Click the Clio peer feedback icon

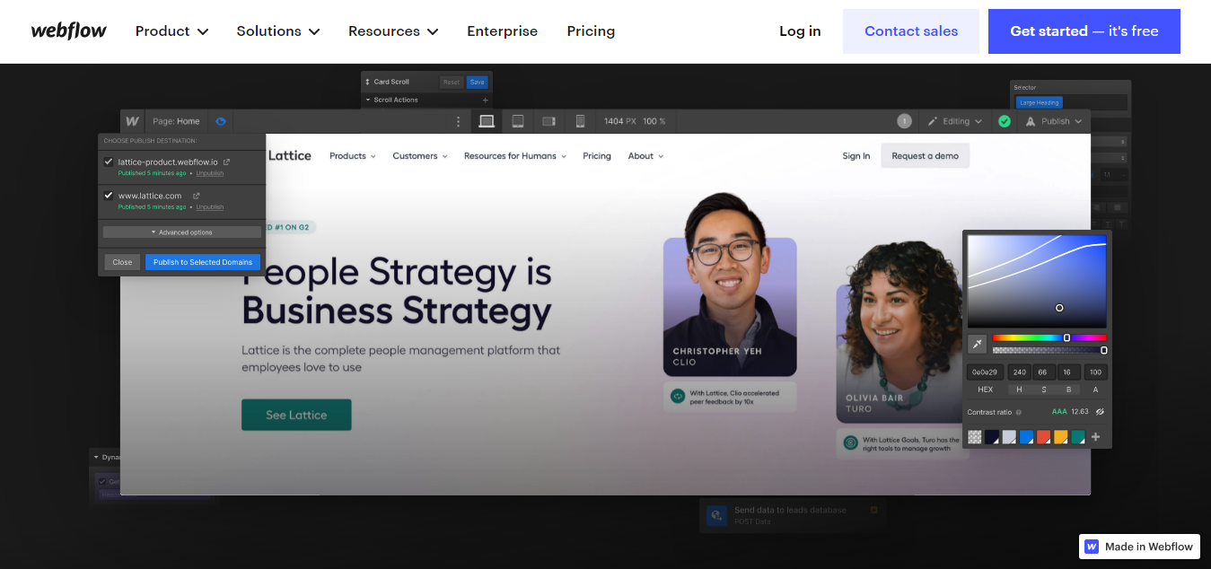[x=678, y=396]
